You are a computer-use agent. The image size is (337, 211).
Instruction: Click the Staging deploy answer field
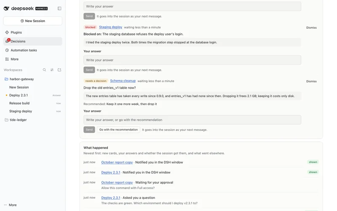pos(192,60)
